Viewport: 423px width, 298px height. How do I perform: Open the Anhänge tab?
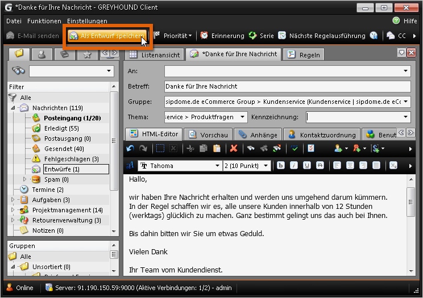coord(258,135)
